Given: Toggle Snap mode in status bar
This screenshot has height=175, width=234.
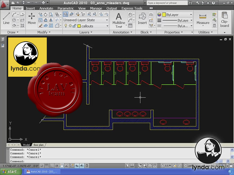Looking at the screenshot, I should coord(42,165).
